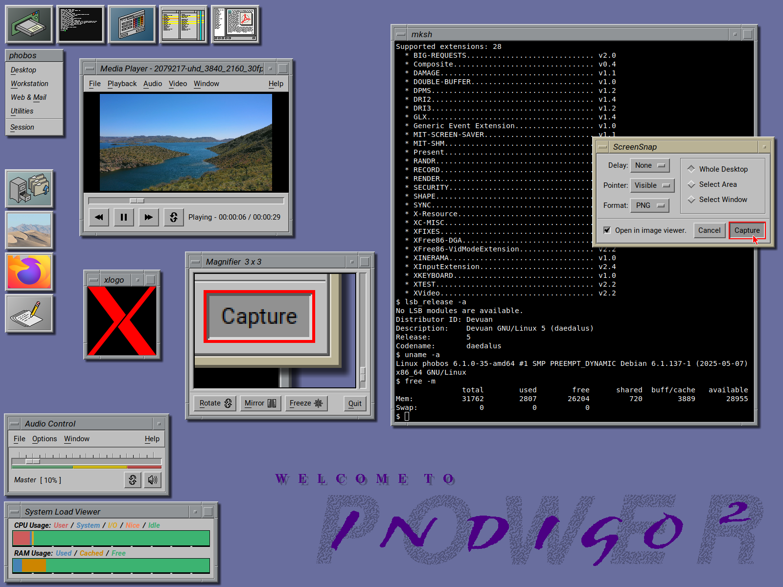The width and height of the screenshot is (783, 587).
Task: Launch Firefox from the desktop icon
Action: tap(29, 272)
